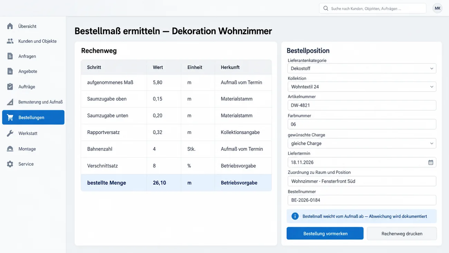This screenshot has height=253, width=449.
Task: Open the calendar picker in Liefertermin
Action: (x=431, y=162)
